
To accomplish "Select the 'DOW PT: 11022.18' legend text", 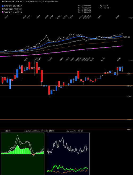I will point(13,12).
